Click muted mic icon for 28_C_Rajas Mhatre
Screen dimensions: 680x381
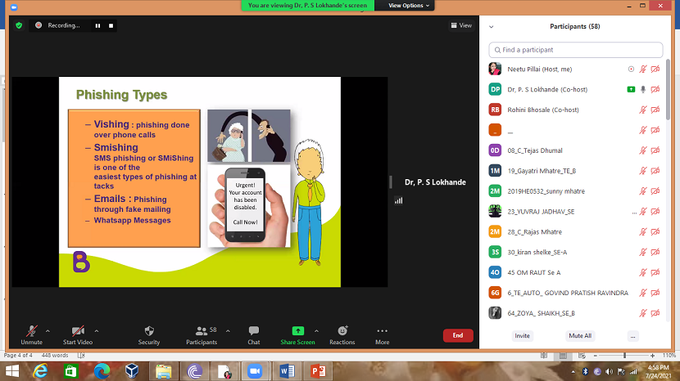(642, 232)
